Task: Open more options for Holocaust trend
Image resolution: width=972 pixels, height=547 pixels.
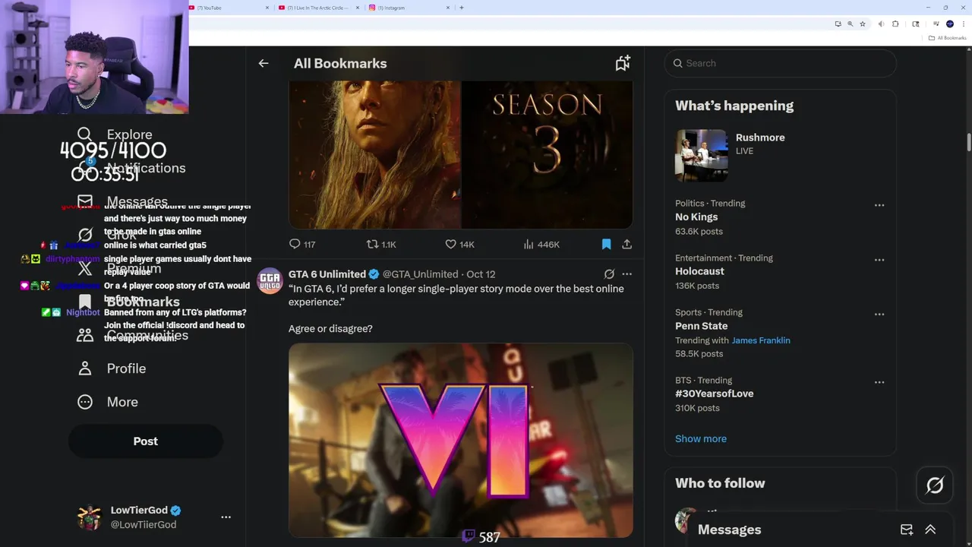Action: 879,260
